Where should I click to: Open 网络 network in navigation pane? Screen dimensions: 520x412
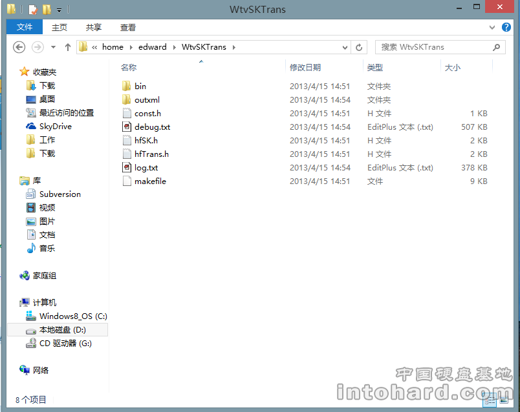click(41, 370)
